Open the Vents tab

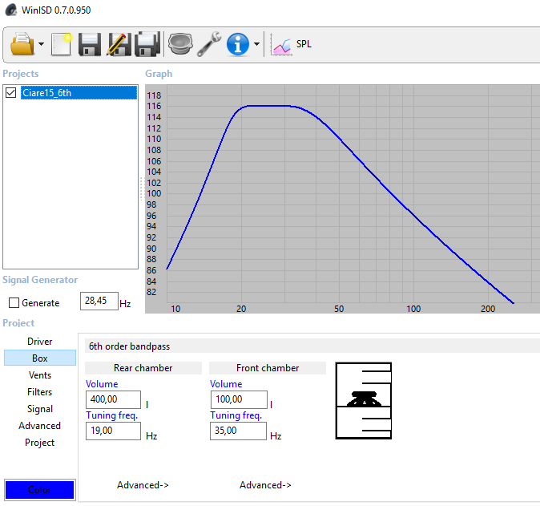coord(39,375)
